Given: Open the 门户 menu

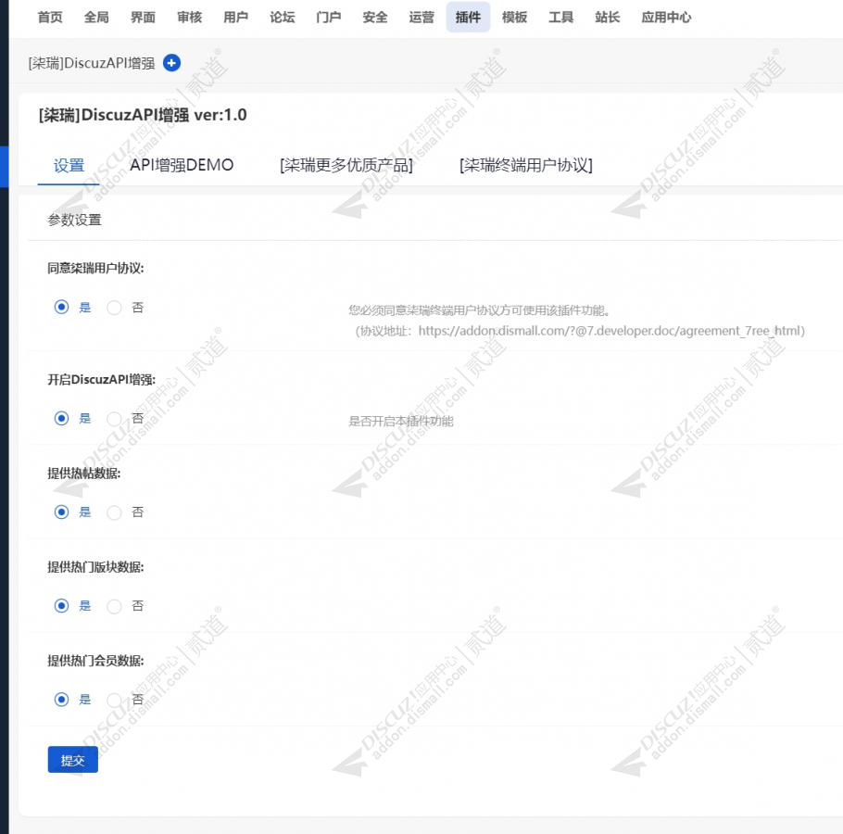Looking at the screenshot, I should pyautogui.click(x=329, y=18).
